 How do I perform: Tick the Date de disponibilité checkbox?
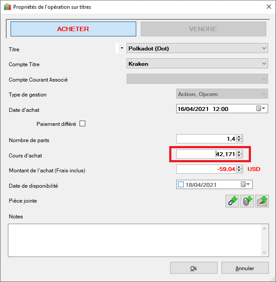(181, 185)
